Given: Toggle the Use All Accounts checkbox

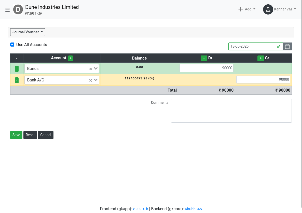Looking at the screenshot, I should pos(12,45).
